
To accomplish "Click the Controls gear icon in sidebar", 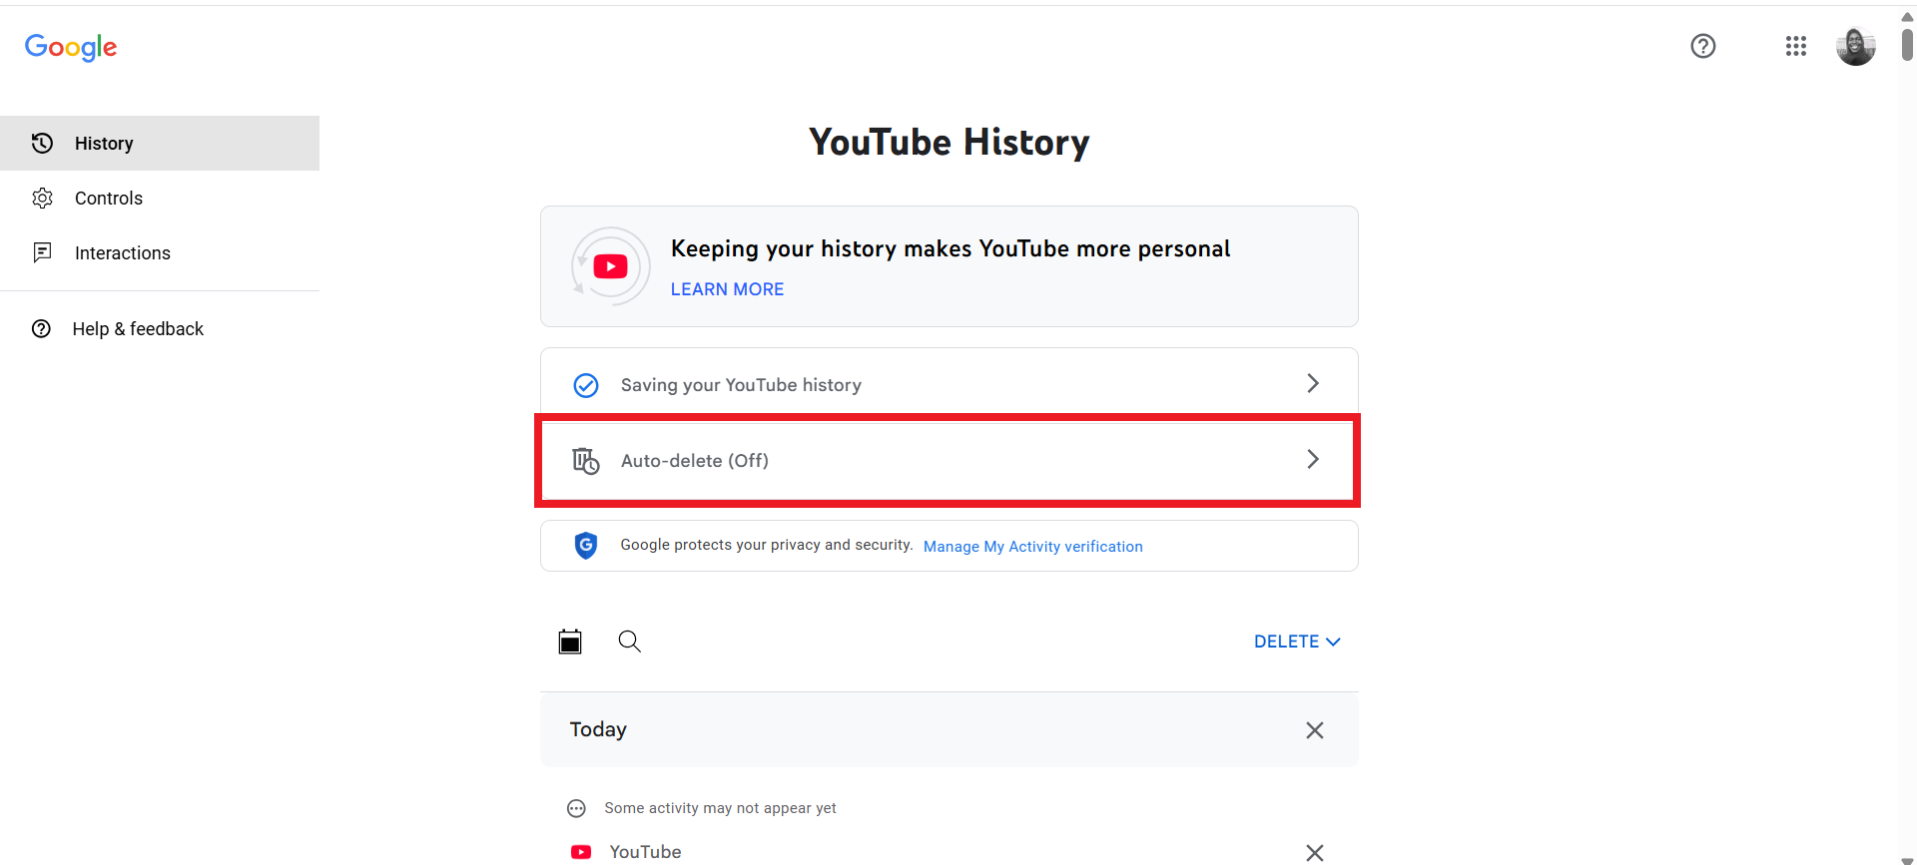I will 42,198.
